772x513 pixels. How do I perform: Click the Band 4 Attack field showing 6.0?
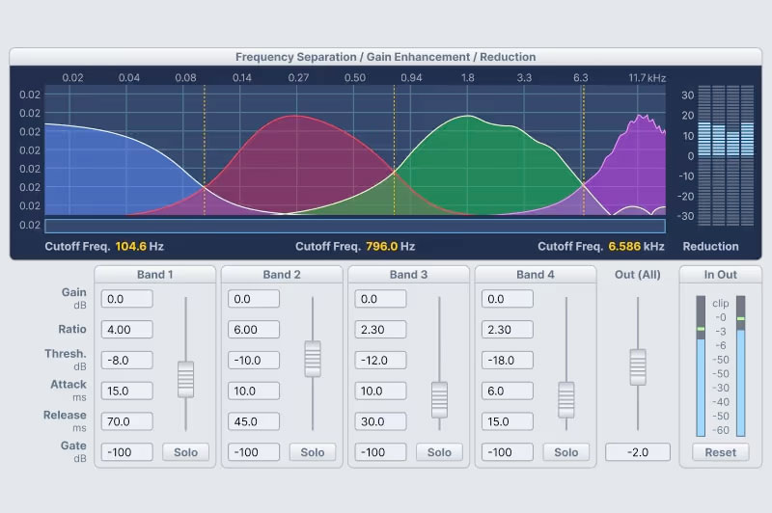coord(508,391)
